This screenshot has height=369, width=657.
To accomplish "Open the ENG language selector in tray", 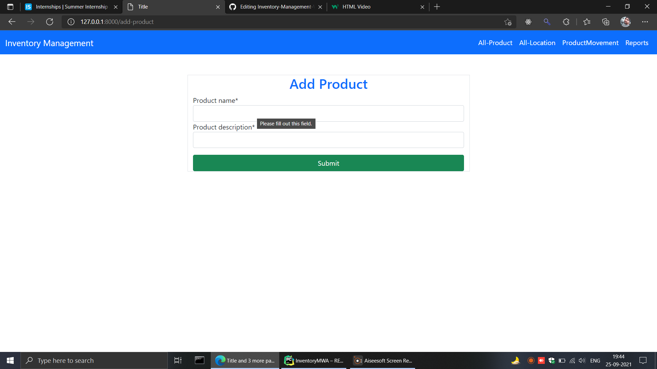I will (595, 360).
